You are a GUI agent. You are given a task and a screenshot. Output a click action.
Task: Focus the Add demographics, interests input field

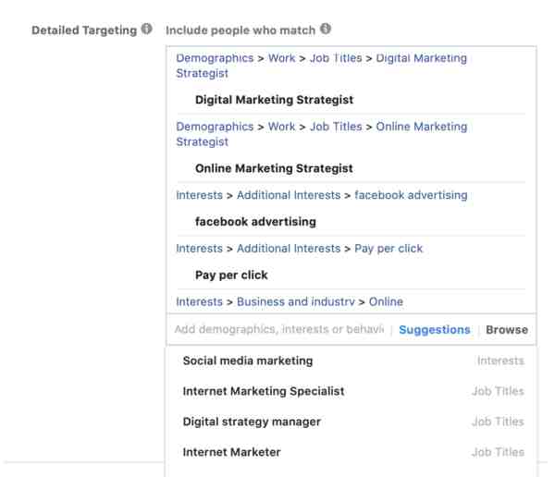click(x=279, y=329)
